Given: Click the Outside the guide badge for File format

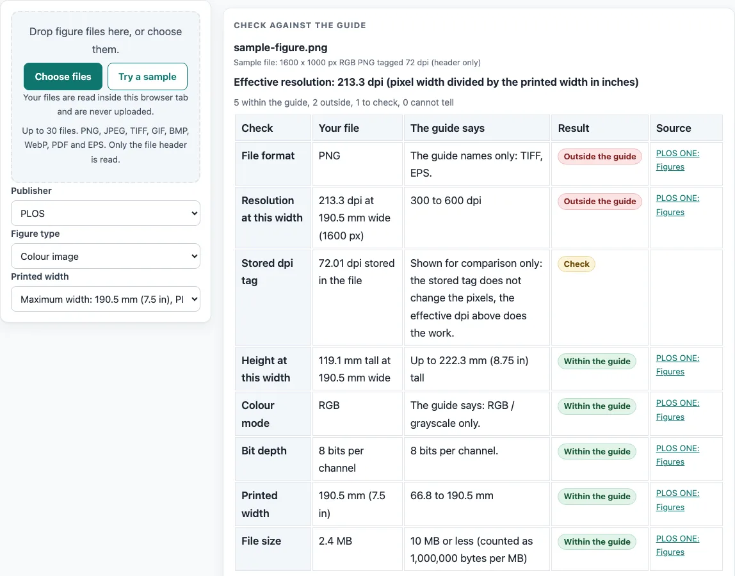Looking at the screenshot, I should [599, 157].
